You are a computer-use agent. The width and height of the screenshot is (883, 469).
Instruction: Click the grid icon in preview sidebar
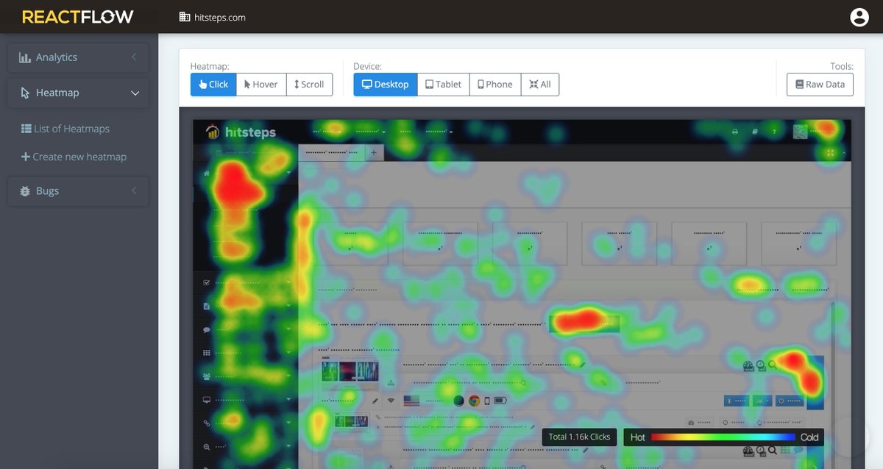207,353
